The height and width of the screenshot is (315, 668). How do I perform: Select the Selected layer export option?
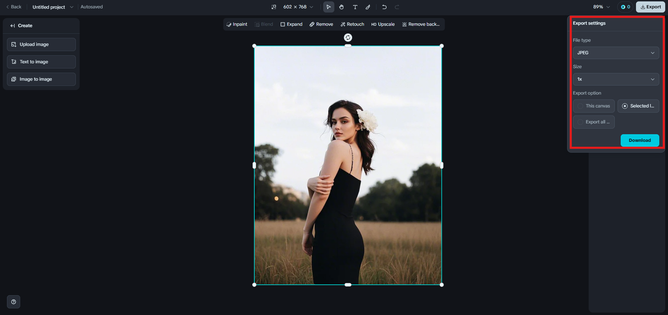pos(638,106)
